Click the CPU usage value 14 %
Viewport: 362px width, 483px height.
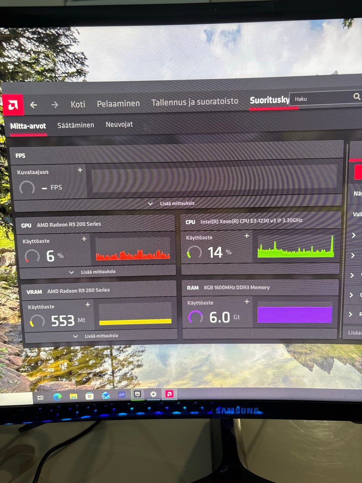click(220, 252)
